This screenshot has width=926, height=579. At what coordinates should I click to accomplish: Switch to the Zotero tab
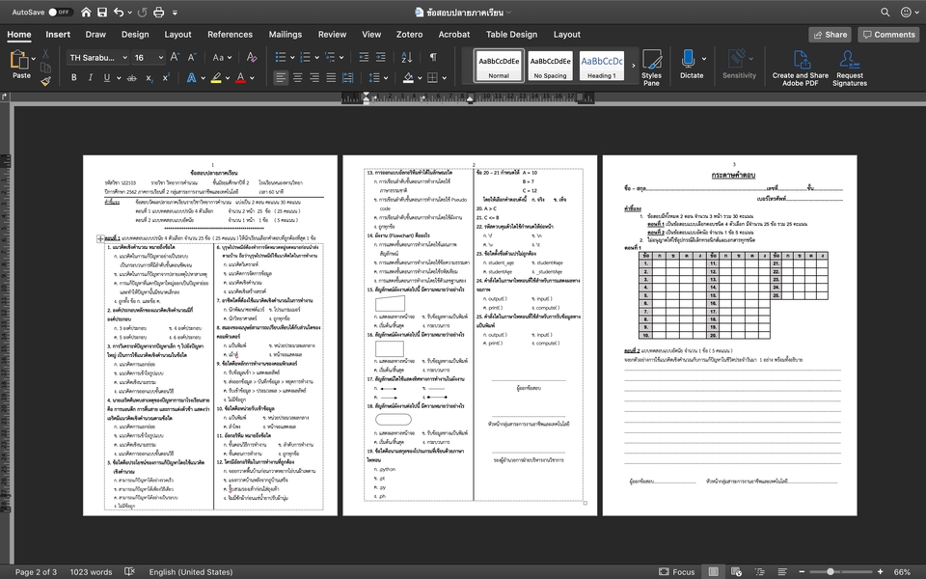click(409, 35)
